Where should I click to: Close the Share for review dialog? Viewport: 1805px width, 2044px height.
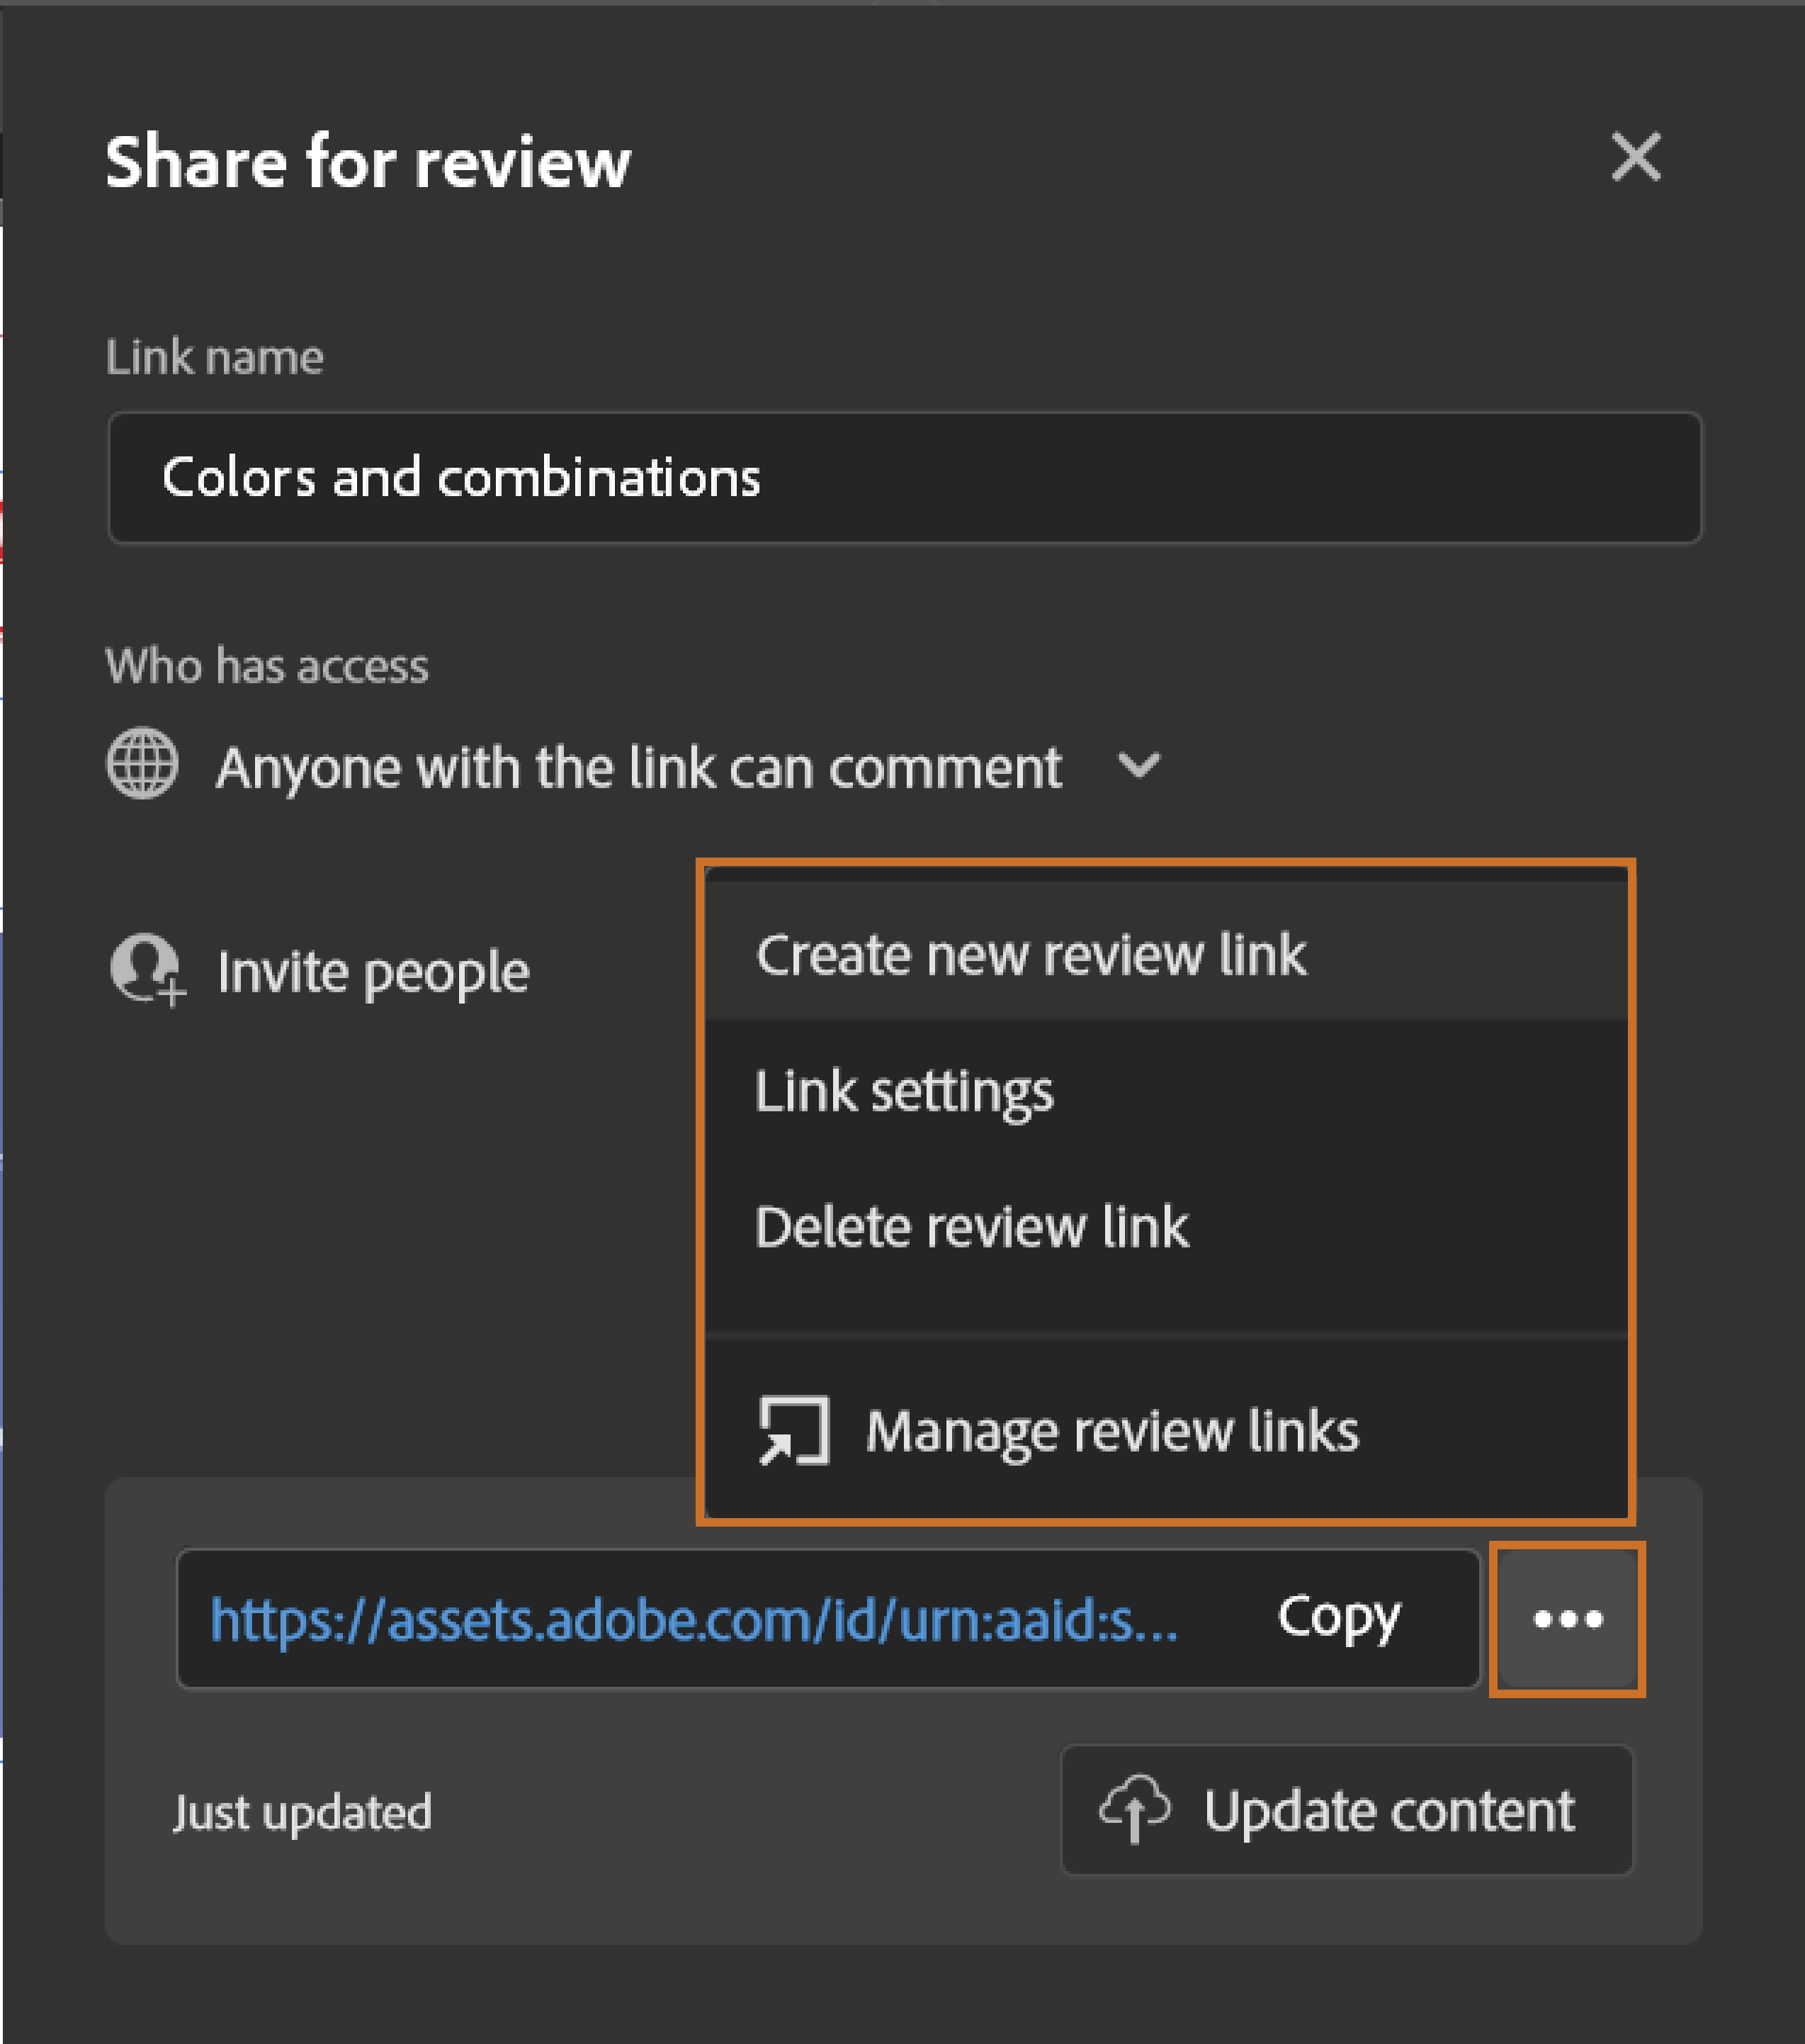tap(1635, 157)
